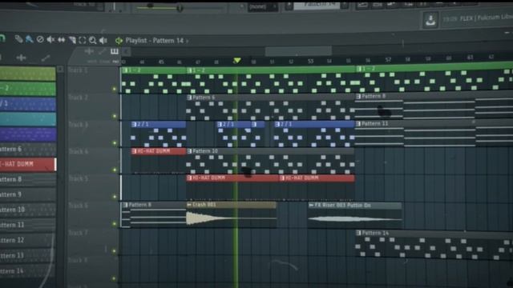Viewport: 513px width, 288px height.
Task: Open the Crash 001 clip menu icon
Action: pyautogui.click(x=189, y=205)
